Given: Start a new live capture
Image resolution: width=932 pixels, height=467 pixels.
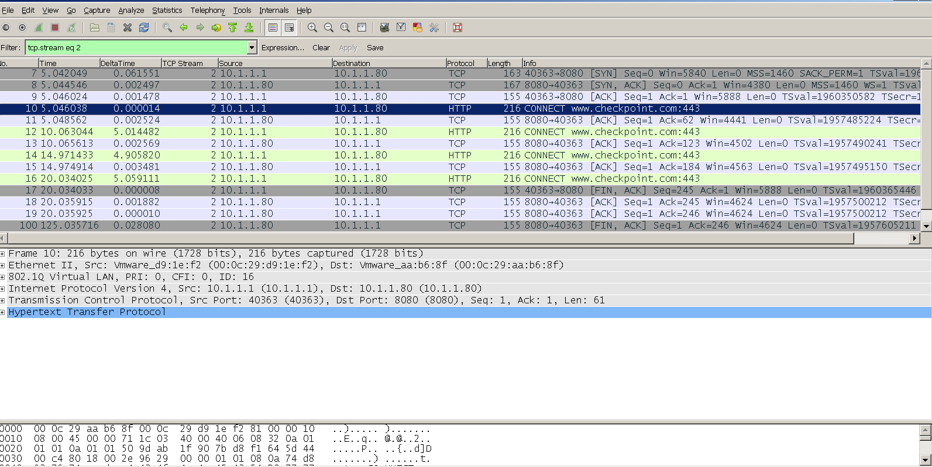Looking at the screenshot, I should click(39, 27).
